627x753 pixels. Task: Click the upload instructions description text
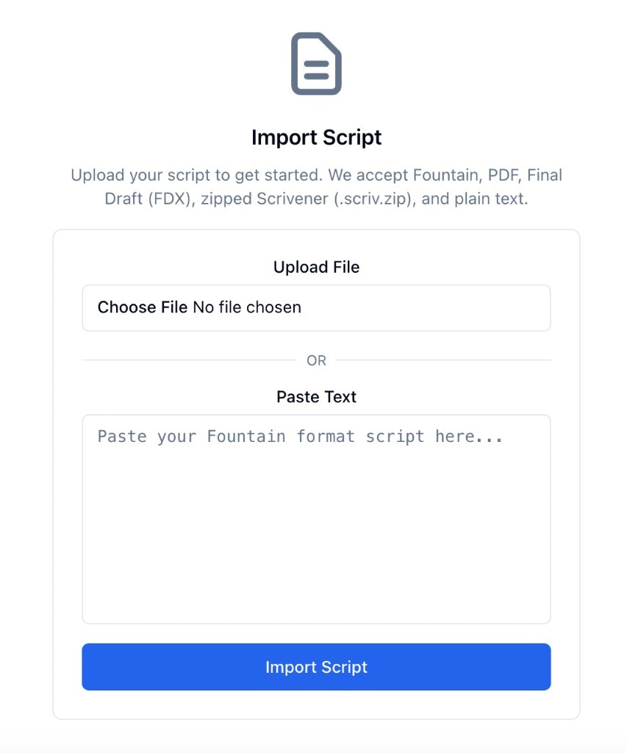(316, 186)
